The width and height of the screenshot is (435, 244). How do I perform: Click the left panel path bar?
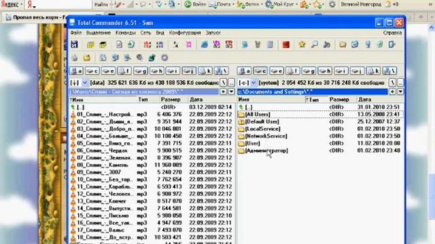point(143,91)
